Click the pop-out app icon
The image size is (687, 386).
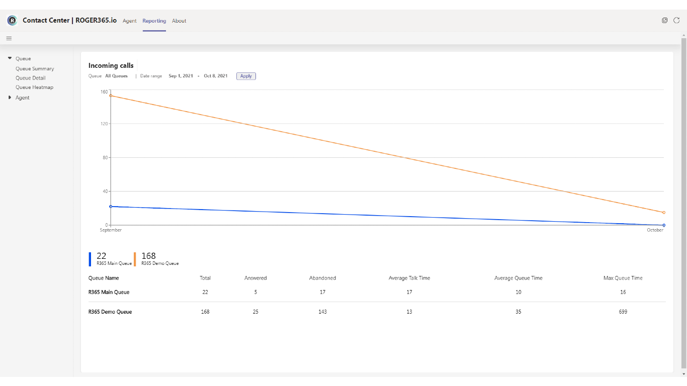click(665, 21)
